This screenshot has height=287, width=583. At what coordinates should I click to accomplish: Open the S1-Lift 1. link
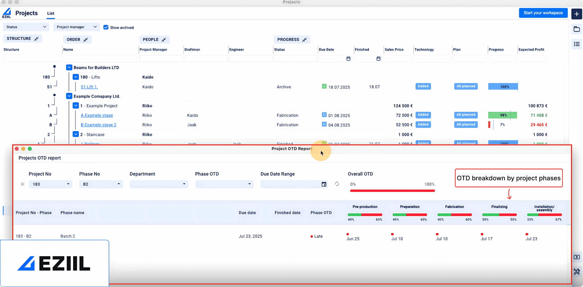coord(89,87)
